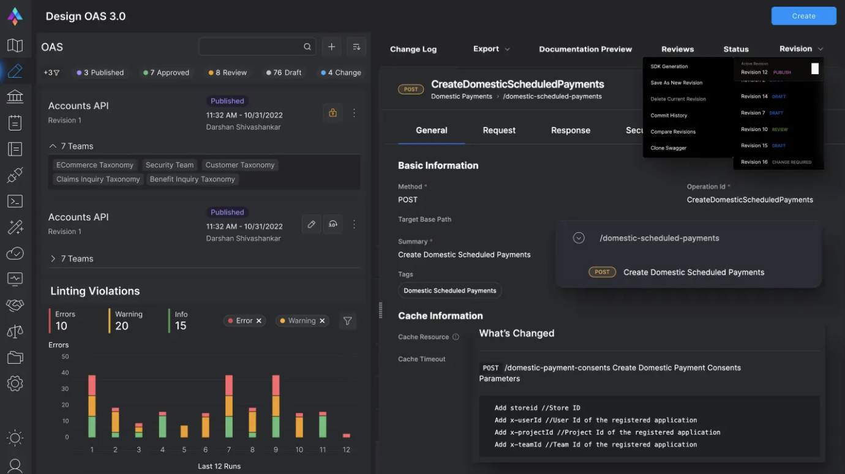Open the plug connector icon in sidebar

[15, 175]
